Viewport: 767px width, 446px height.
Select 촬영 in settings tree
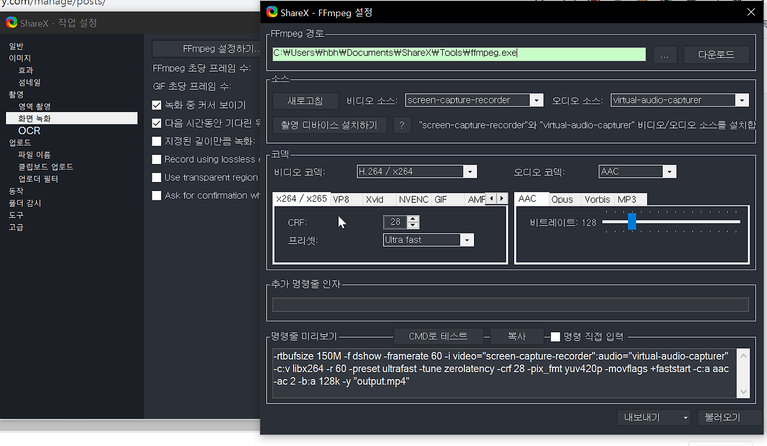tap(16, 95)
